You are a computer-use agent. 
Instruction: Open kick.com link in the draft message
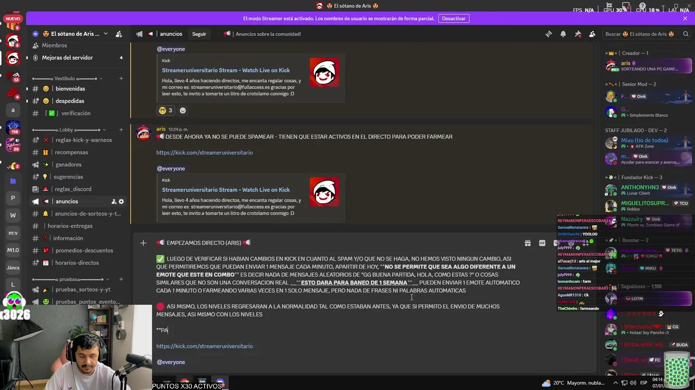pyautogui.click(x=204, y=346)
